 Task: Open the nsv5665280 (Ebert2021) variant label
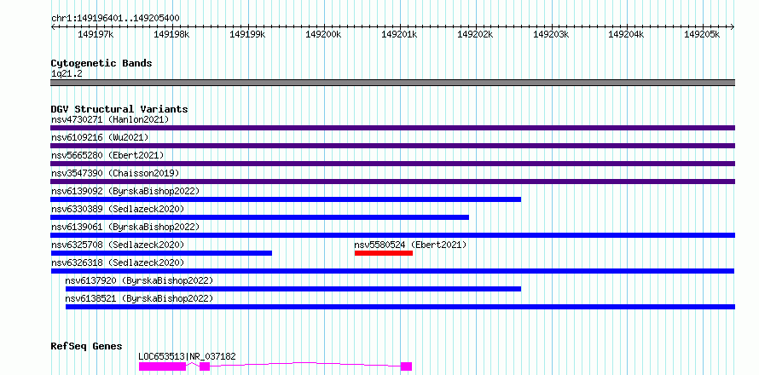point(107,155)
